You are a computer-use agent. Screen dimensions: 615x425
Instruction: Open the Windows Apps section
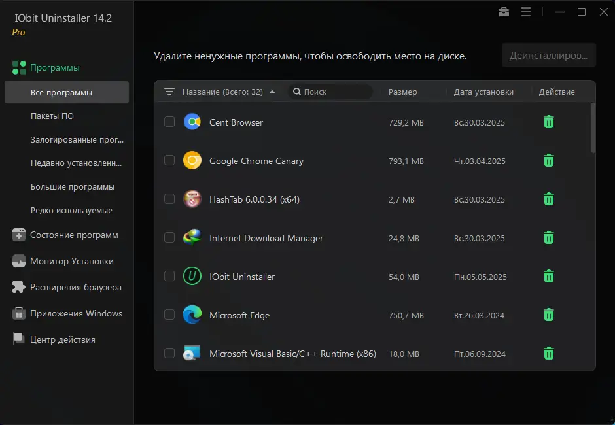[x=71, y=313]
